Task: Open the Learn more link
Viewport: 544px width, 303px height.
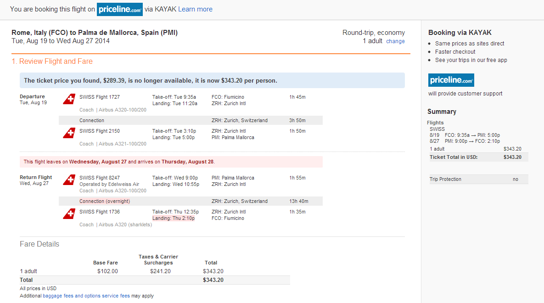Action: [195, 9]
